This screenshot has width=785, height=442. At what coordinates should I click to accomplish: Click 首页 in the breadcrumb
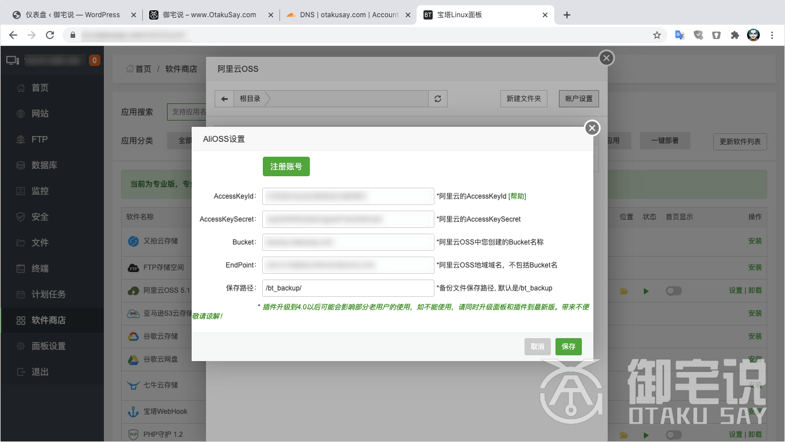tap(143, 69)
